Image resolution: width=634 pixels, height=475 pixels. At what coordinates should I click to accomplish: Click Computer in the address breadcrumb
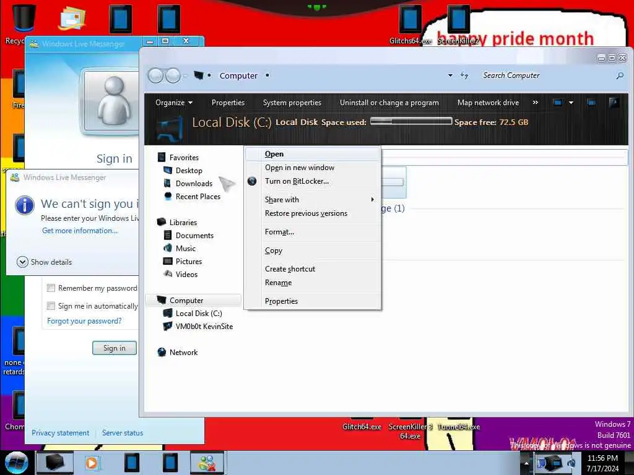tap(238, 75)
